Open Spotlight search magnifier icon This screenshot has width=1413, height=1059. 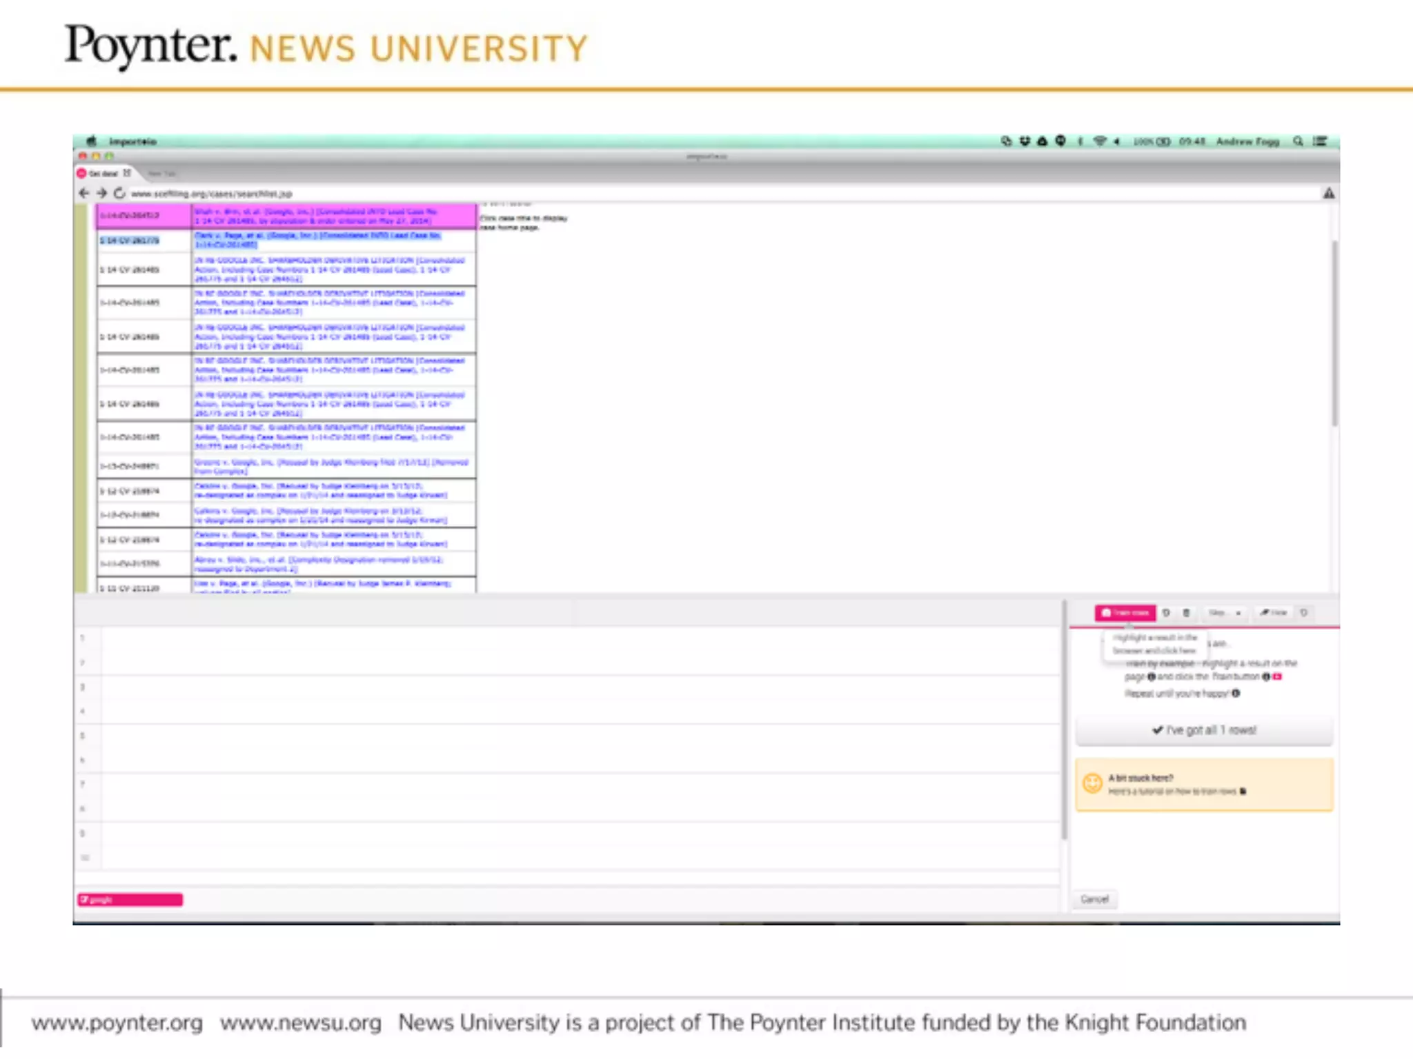pyautogui.click(x=1298, y=141)
